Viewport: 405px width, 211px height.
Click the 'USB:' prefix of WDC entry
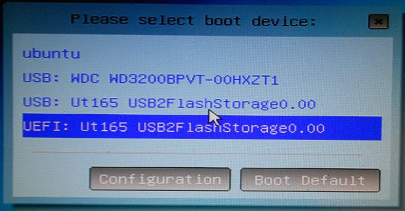(41, 78)
